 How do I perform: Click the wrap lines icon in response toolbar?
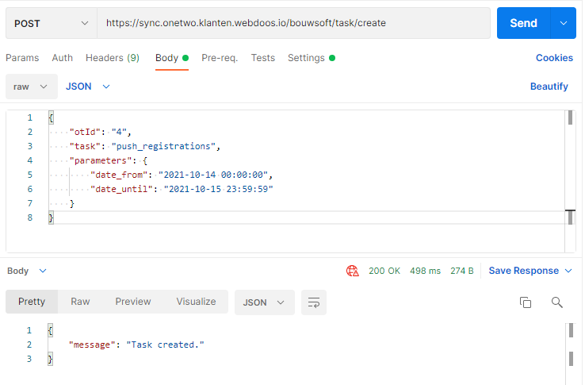coord(314,302)
